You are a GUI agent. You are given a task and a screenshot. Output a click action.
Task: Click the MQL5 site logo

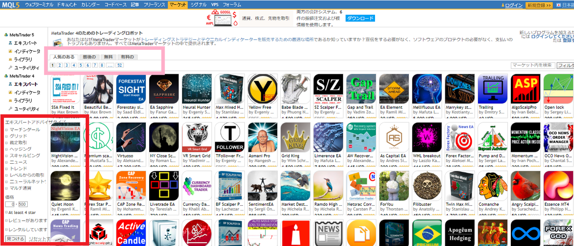tap(10, 5)
